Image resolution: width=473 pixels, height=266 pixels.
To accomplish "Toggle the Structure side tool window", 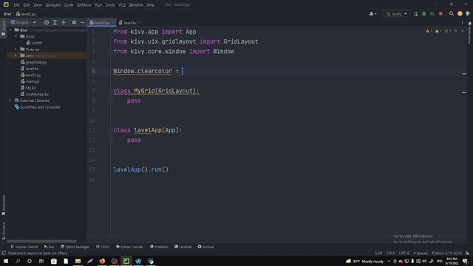I will [4, 231].
